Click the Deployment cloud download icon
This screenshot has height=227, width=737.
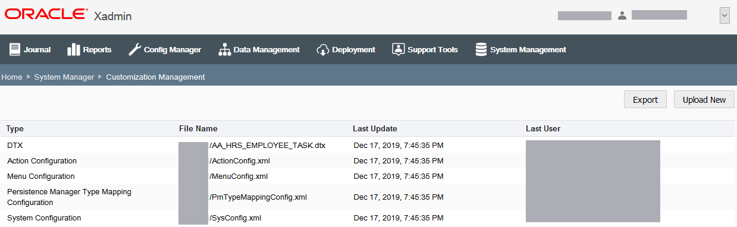tap(323, 49)
